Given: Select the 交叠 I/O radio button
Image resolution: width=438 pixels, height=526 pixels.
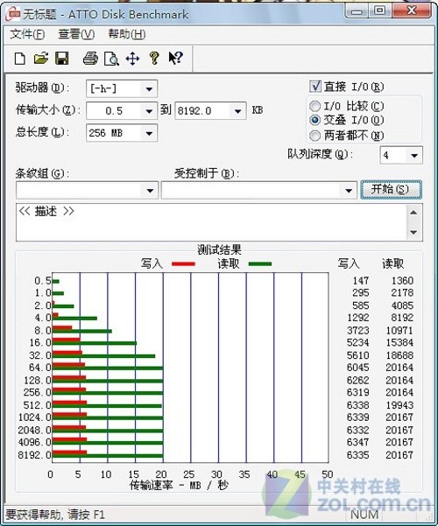Looking at the screenshot, I should [314, 119].
